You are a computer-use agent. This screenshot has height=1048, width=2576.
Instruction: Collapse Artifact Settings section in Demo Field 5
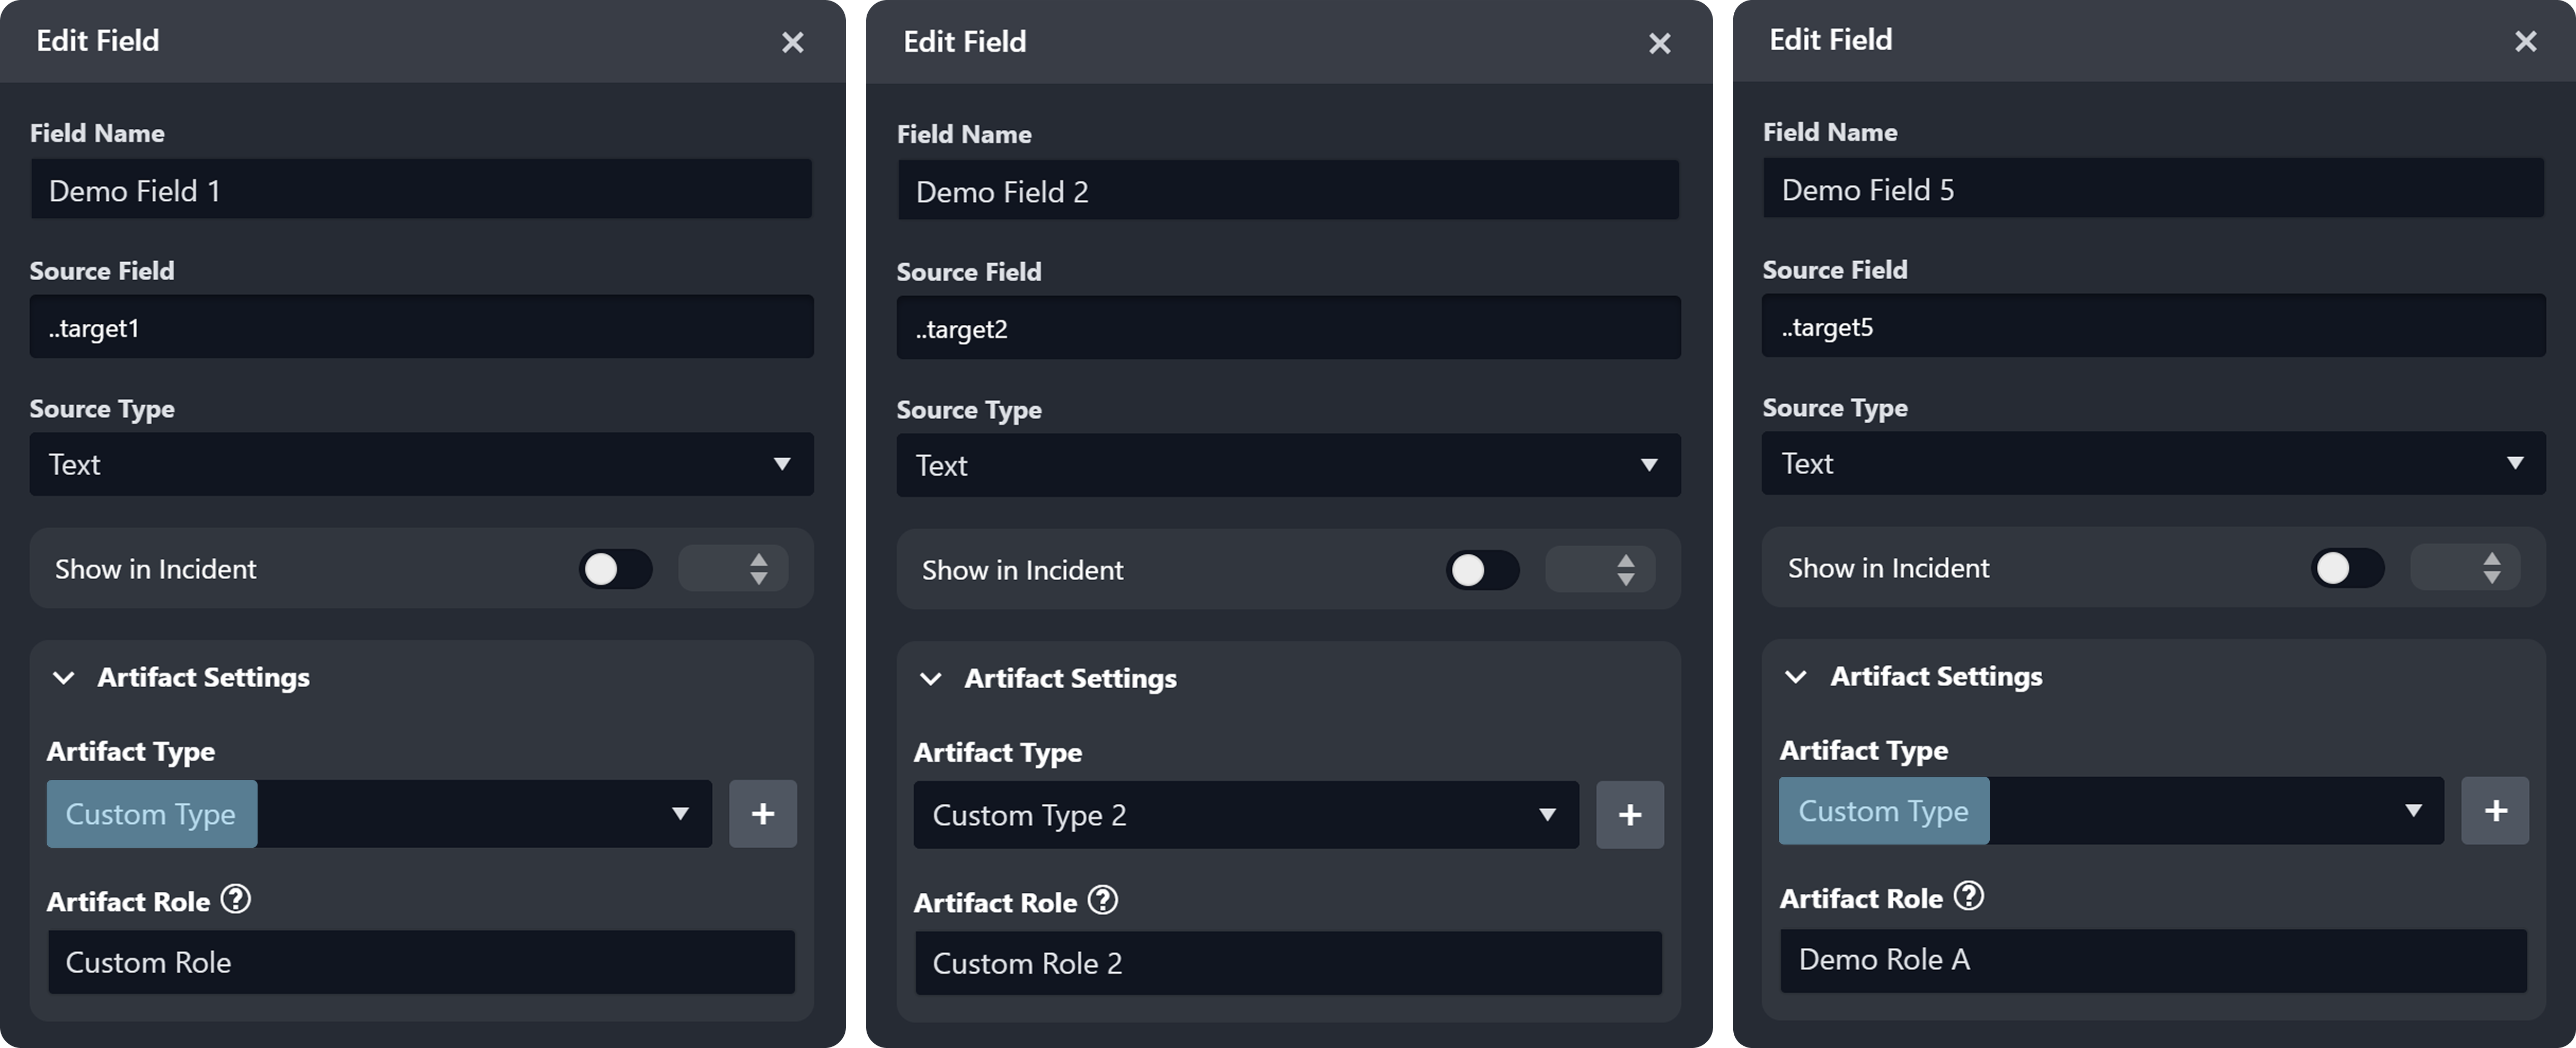click(1796, 676)
